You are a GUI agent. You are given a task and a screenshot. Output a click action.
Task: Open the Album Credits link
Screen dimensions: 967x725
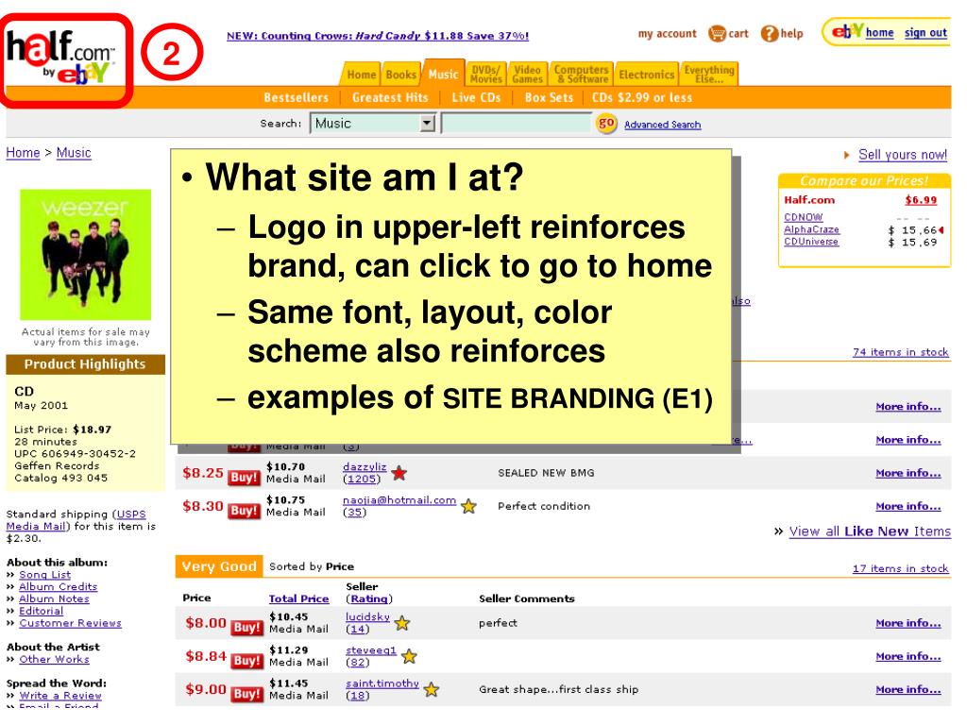click(58, 587)
